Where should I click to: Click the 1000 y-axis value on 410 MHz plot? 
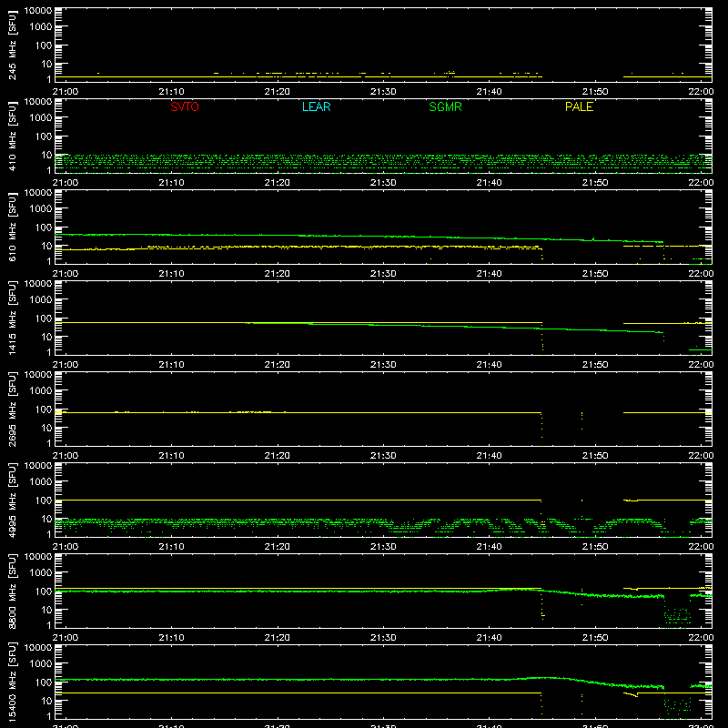(41, 118)
